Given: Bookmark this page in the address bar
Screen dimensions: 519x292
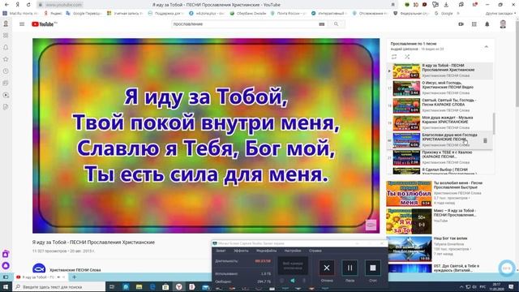Looking at the screenshot, I should coord(392,5).
